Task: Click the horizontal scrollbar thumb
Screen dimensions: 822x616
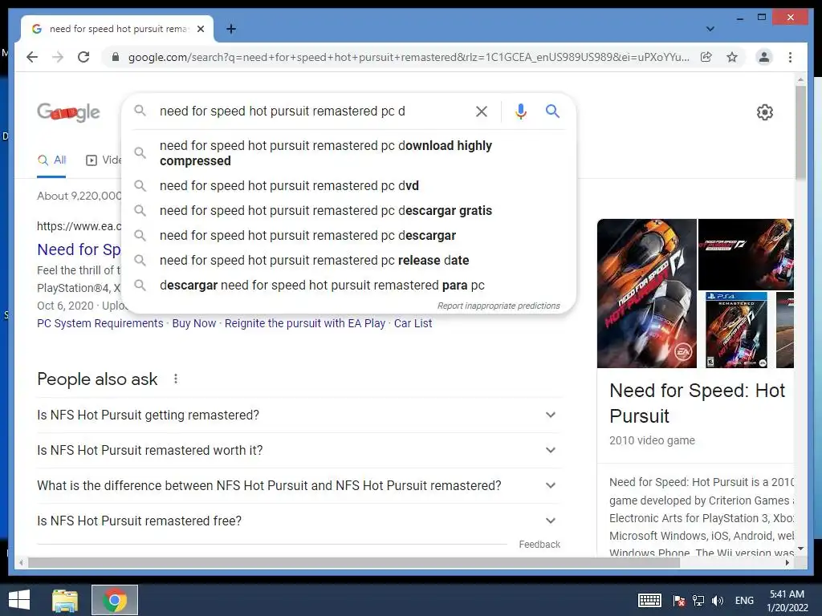Action: click(x=354, y=562)
